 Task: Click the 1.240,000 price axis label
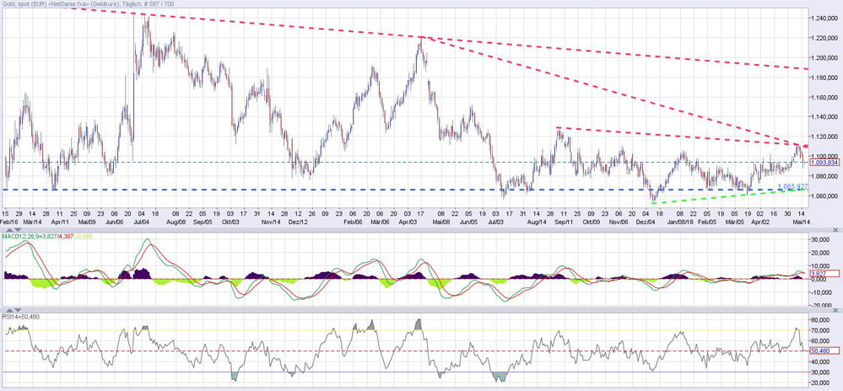coord(825,18)
